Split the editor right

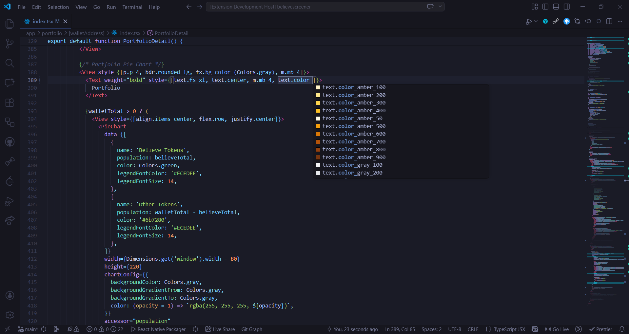[609, 21]
